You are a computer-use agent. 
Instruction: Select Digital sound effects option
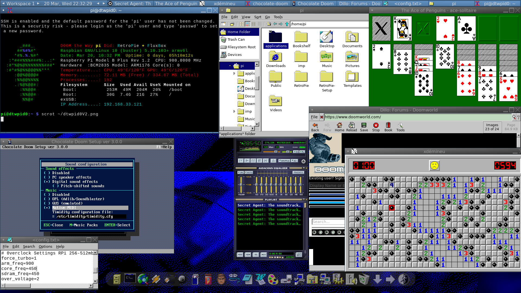[x=71, y=182]
